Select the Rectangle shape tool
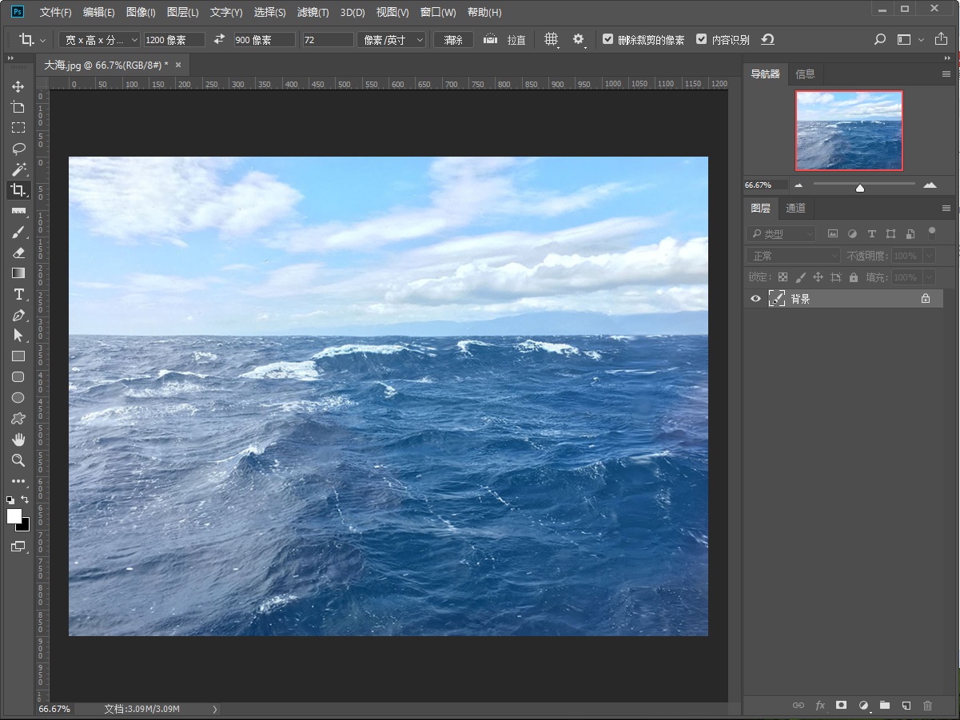Screen dimensions: 960x720 pyautogui.click(x=18, y=356)
